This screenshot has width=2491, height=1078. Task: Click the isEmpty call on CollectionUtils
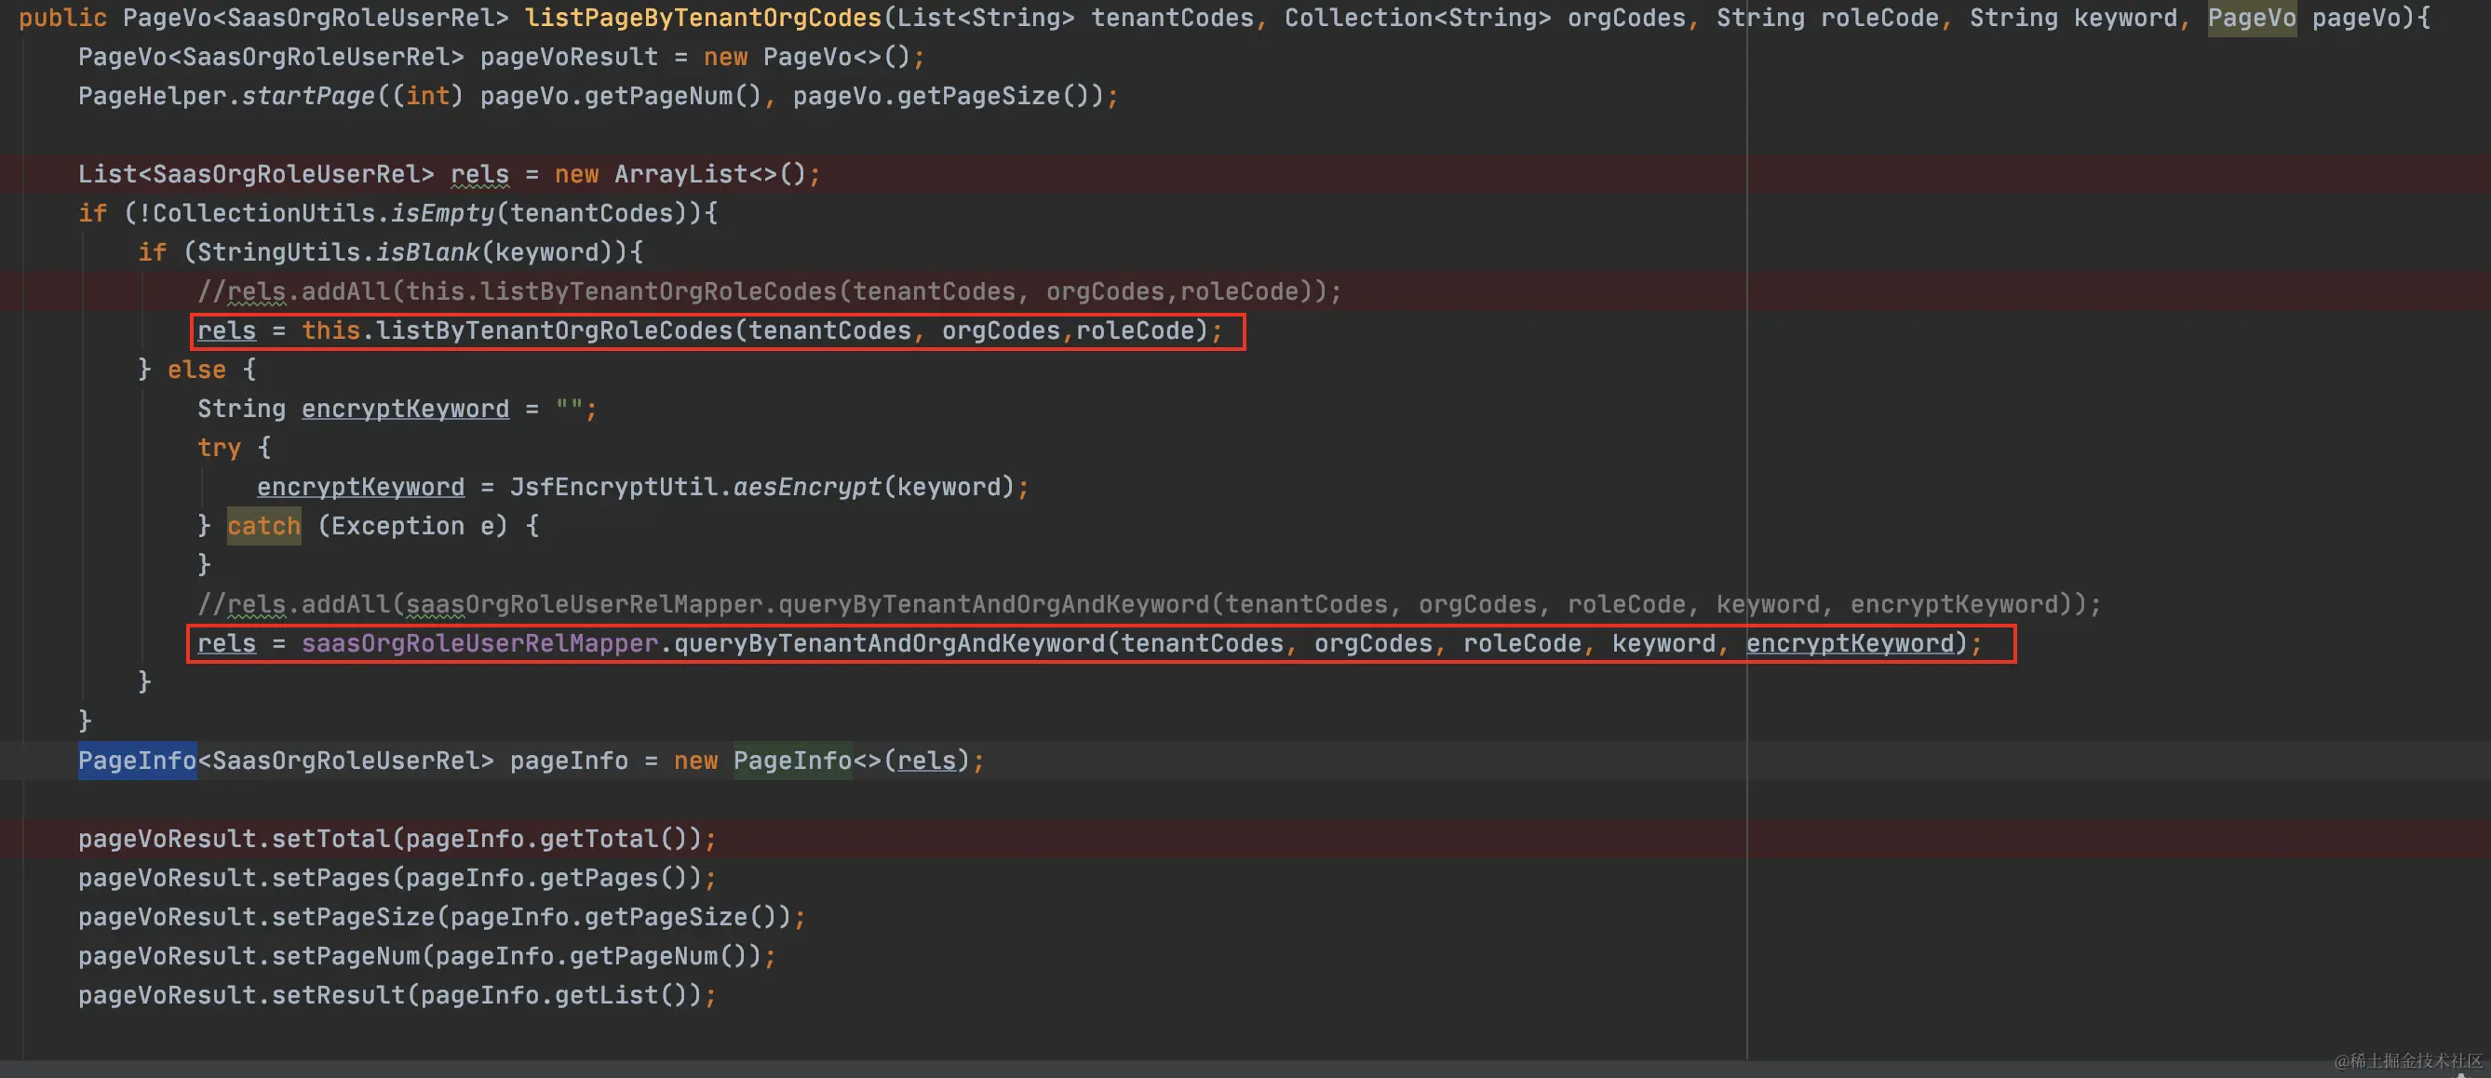pos(442,214)
